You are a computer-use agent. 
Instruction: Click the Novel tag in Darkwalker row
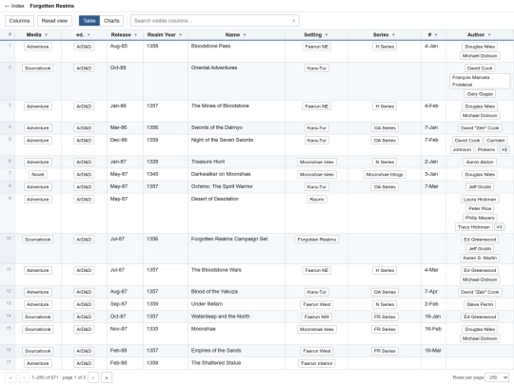[38, 175]
